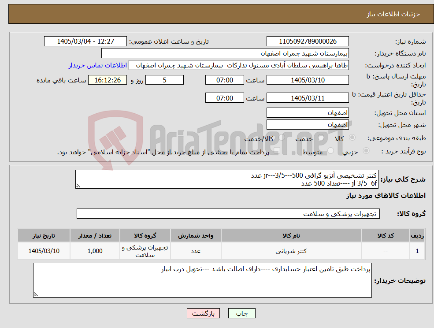Click the delivery city field اصفهان

[308, 125]
